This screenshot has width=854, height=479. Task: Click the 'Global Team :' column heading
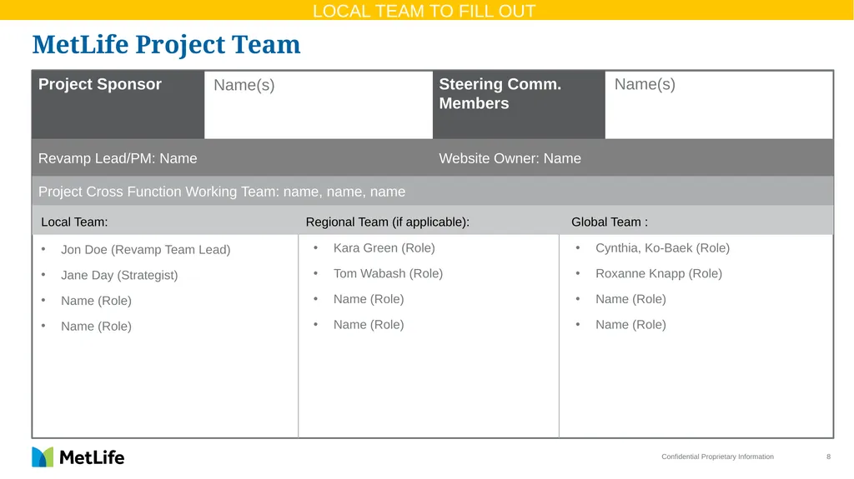pyautogui.click(x=610, y=222)
